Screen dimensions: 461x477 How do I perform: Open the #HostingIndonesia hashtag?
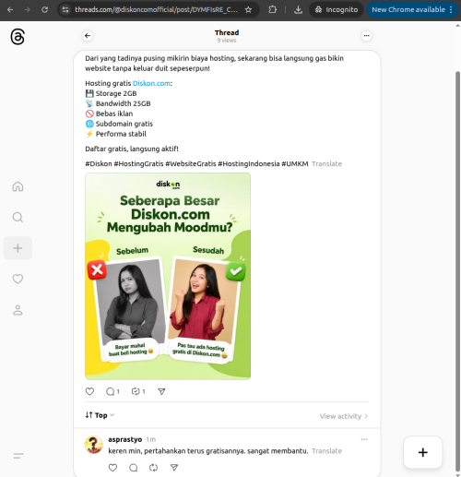click(249, 164)
